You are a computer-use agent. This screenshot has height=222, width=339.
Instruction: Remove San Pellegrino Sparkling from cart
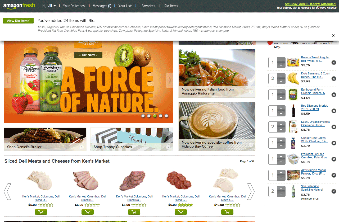coord(334,191)
